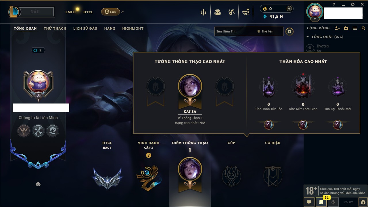Open the bug report icon
The height and width of the screenshot is (207, 368).
click(x=363, y=202)
